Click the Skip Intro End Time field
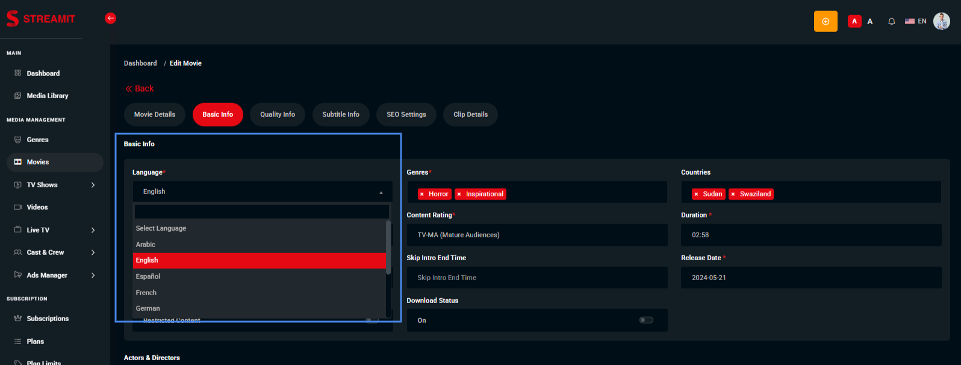The width and height of the screenshot is (961, 365). click(x=536, y=278)
